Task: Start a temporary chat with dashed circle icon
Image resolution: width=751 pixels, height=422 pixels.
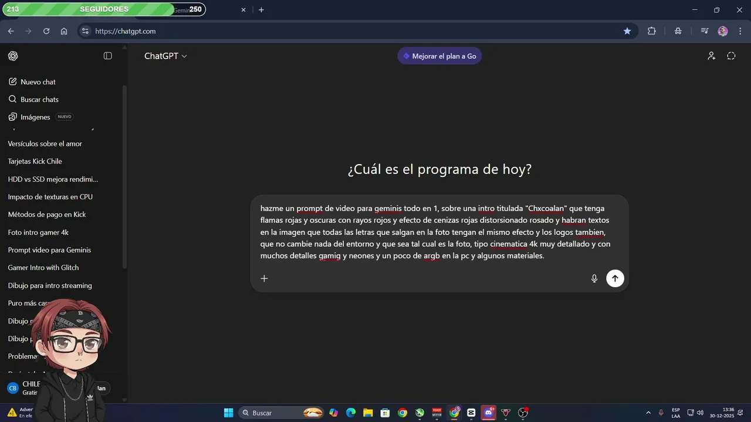Action: 731,56
